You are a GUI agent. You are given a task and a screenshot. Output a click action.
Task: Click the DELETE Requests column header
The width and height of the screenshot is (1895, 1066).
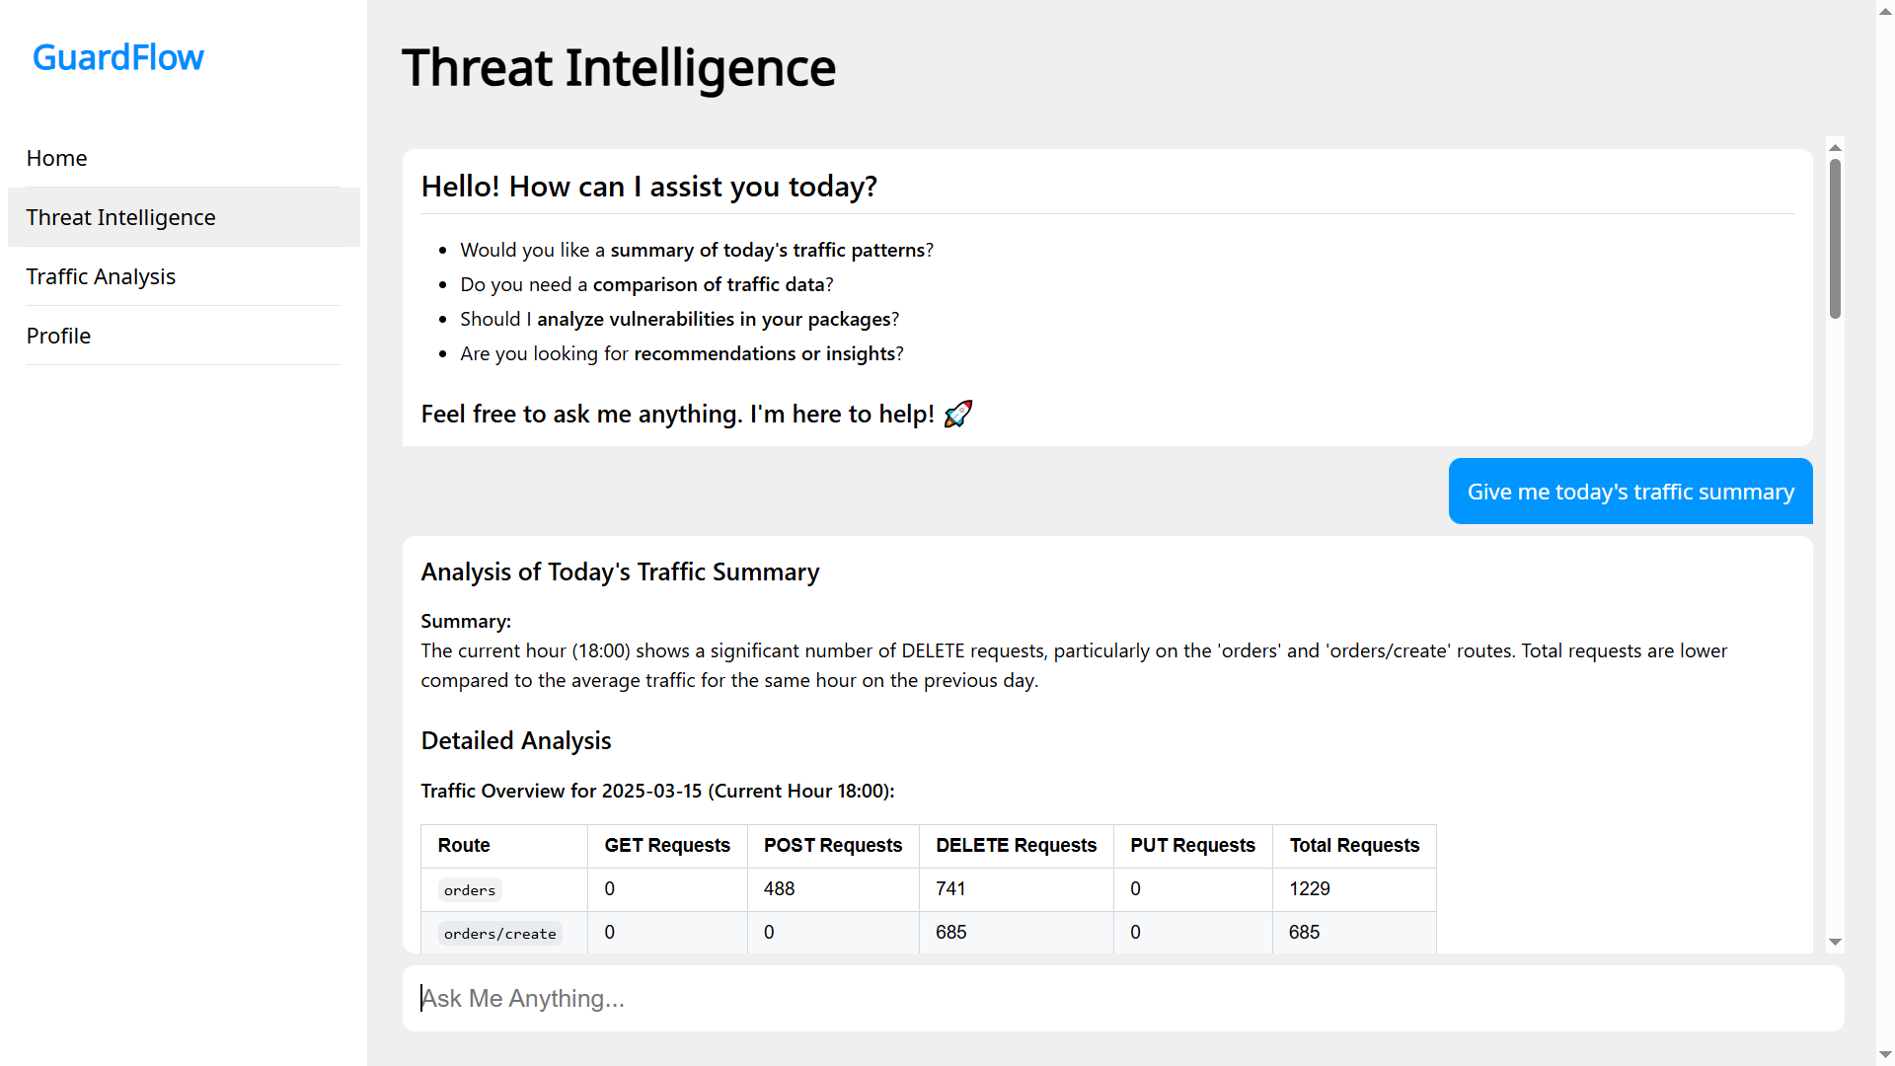[x=1016, y=846]
